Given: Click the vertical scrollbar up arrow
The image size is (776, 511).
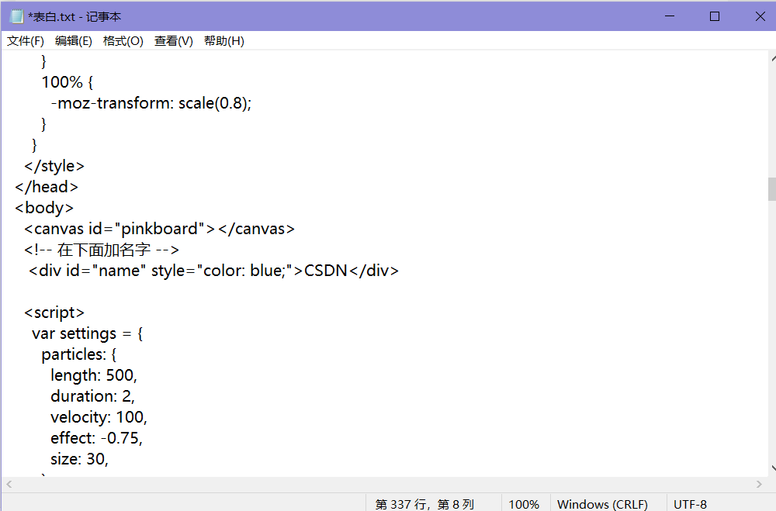Looking at the screenshot, I should click(x=771, y=58).
